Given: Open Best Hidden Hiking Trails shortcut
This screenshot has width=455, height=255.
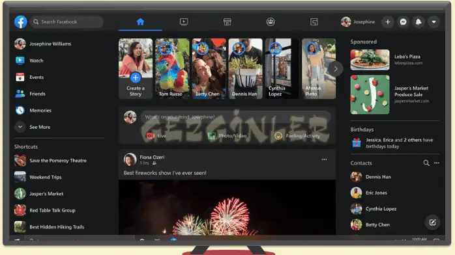Looking at the screenshot, I should coord(50,226).
